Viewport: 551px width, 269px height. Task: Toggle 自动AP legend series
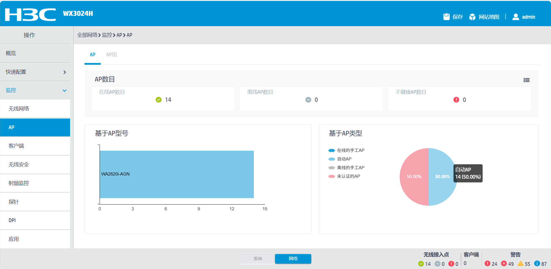click(340, 159)
